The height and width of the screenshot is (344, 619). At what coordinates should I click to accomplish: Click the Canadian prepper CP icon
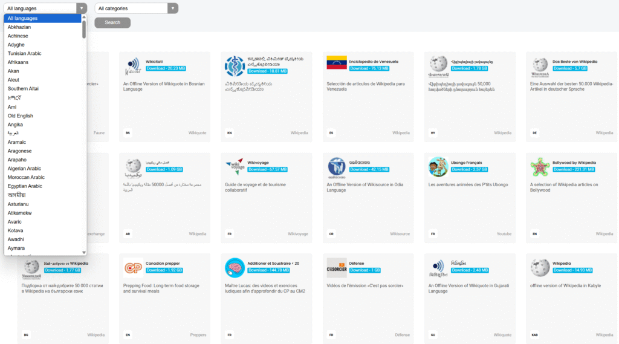pos(133,268)
